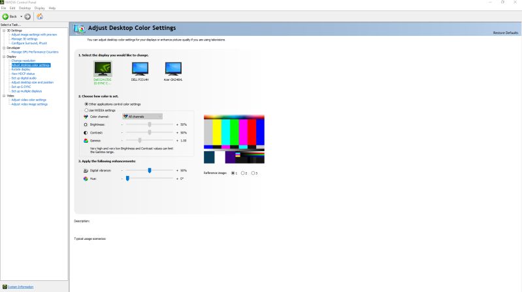Click the Color channel icon
The width and height of the screenshot is (522, 292).
pyautogui.click(x=86, y=117)
